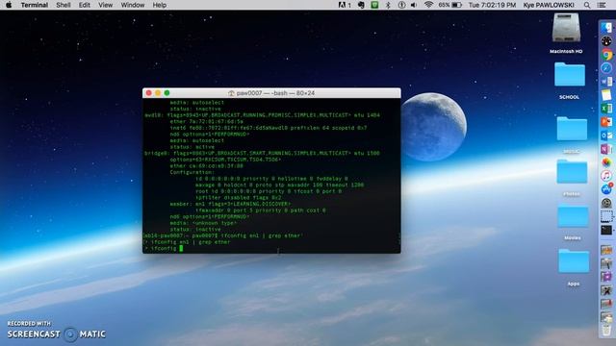Click the Adobe status icon in menu bar
616x346 pixels.
[345, 5]
